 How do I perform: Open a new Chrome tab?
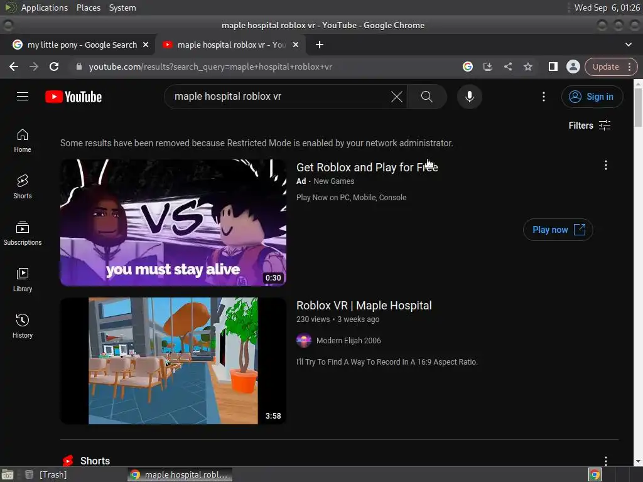(x=320, y=45)
